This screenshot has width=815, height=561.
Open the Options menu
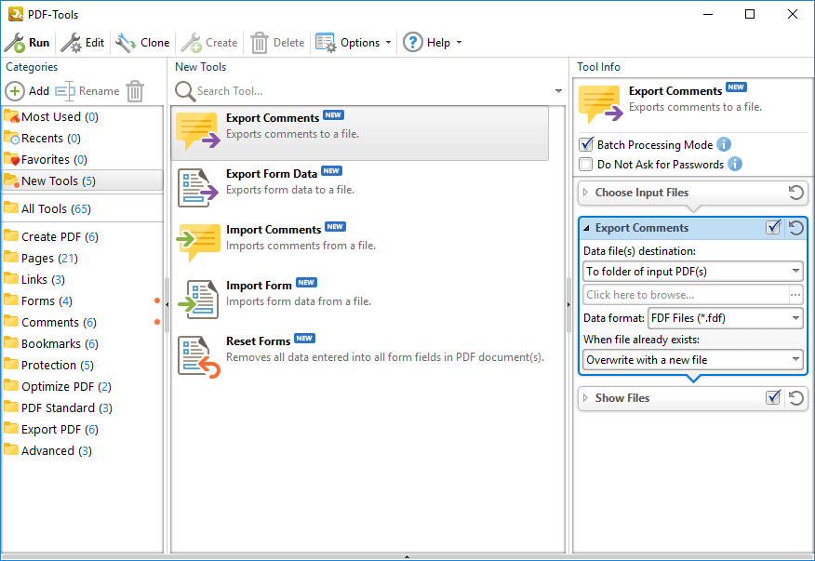click(x=354, y=43)
